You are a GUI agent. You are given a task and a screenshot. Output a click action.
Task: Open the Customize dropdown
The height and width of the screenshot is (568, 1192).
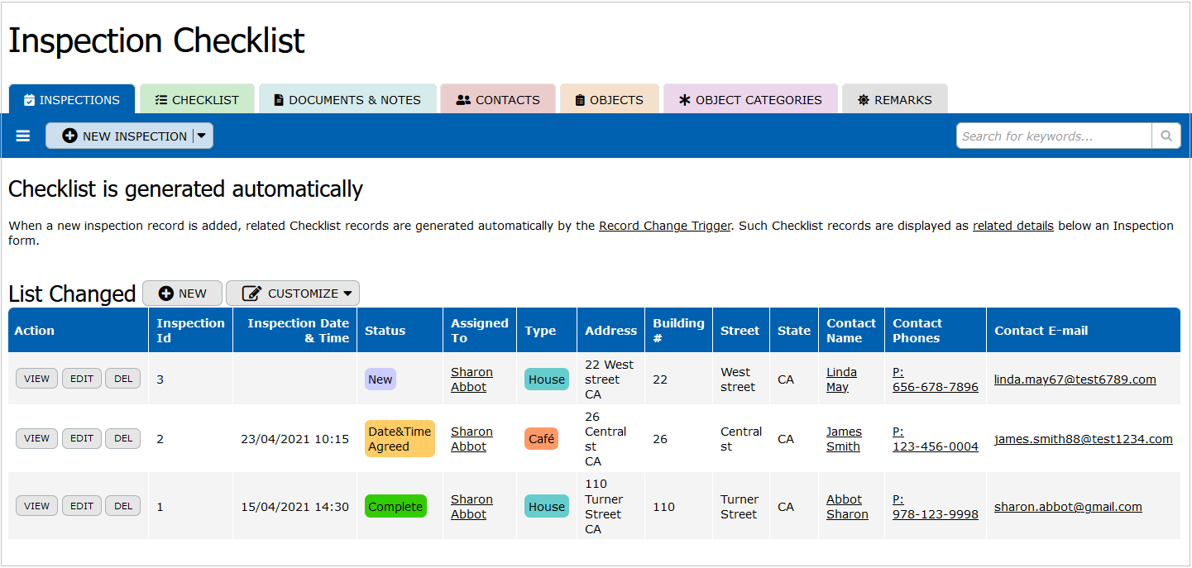(x=293, y=294)
